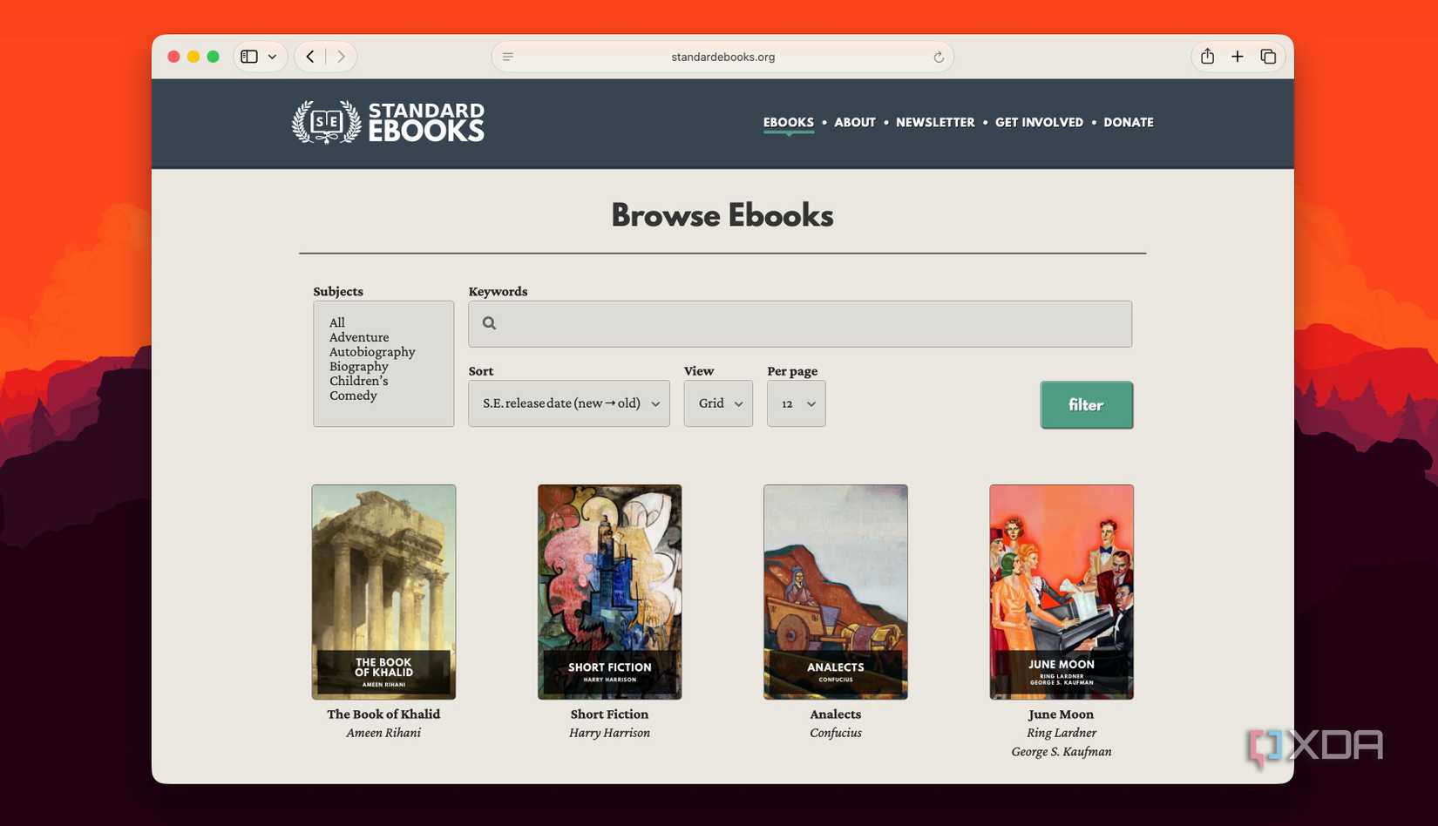Select Comedy in the Subjects list
Viewport: 1438px width, 826px height.
pos(353,396)
